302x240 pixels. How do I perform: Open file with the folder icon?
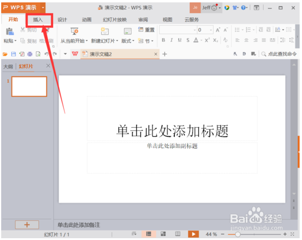coord(5,54)
